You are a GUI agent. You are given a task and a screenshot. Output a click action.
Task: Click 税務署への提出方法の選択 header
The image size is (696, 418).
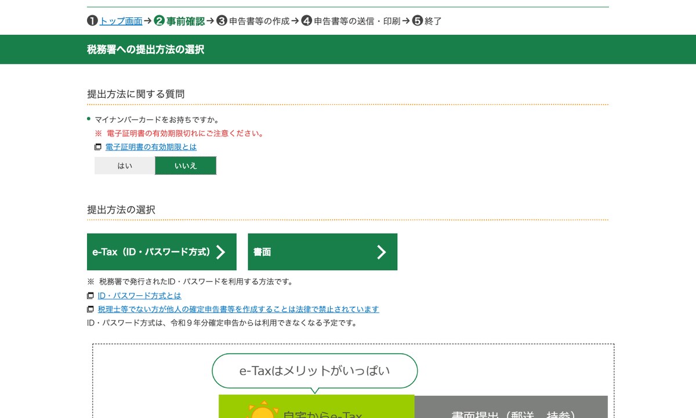pos(146,50)
